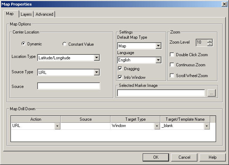Uncheck the Info Window option

click(120, 77)
